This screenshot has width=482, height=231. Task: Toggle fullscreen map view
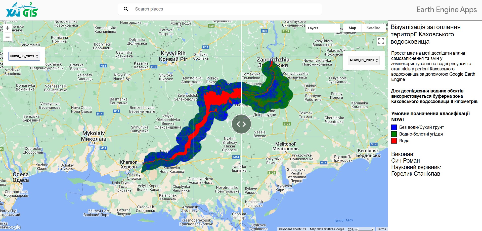pyautogui.click(x=381, y=41)
